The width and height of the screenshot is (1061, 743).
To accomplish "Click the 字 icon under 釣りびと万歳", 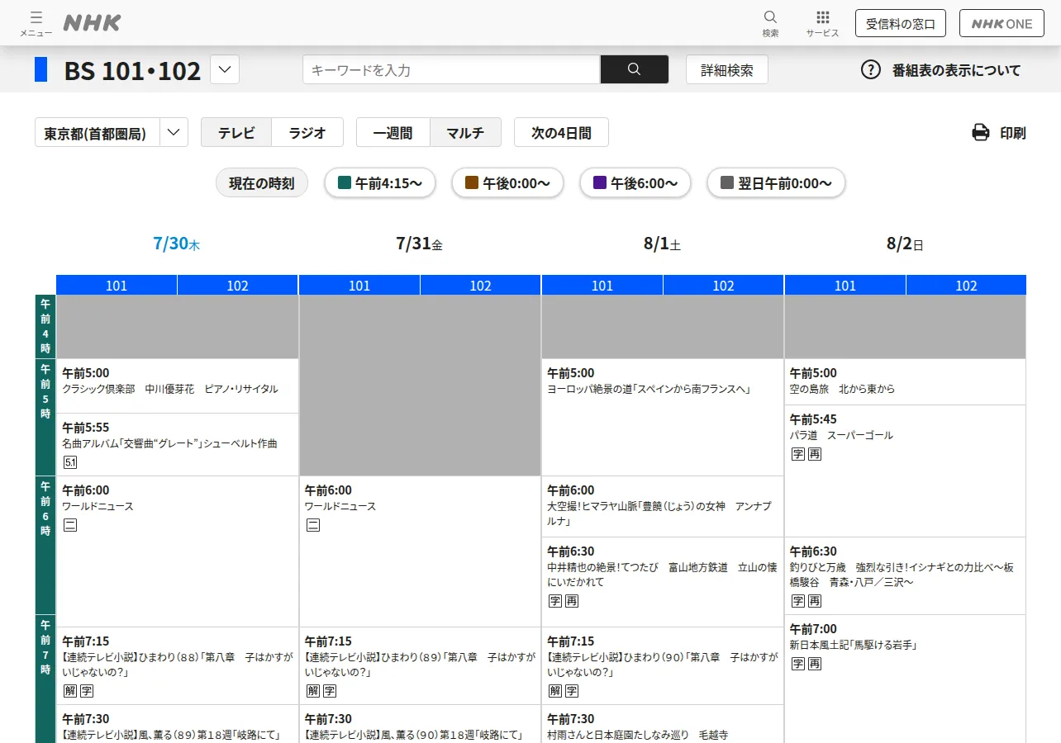I will pyautogui.click(x=798, y=601).
